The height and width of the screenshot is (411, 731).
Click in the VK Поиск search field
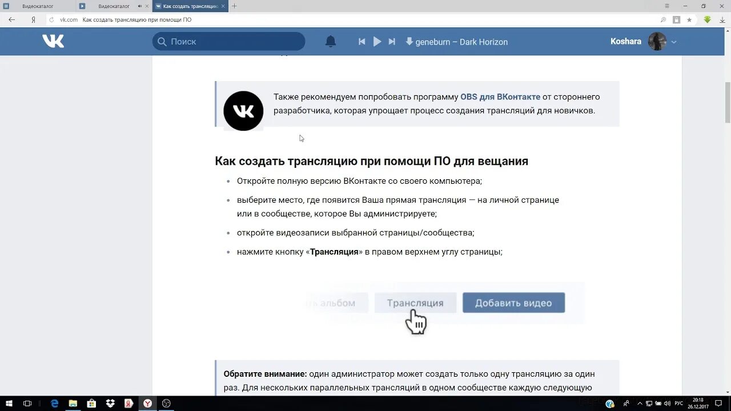pos(228,41)
